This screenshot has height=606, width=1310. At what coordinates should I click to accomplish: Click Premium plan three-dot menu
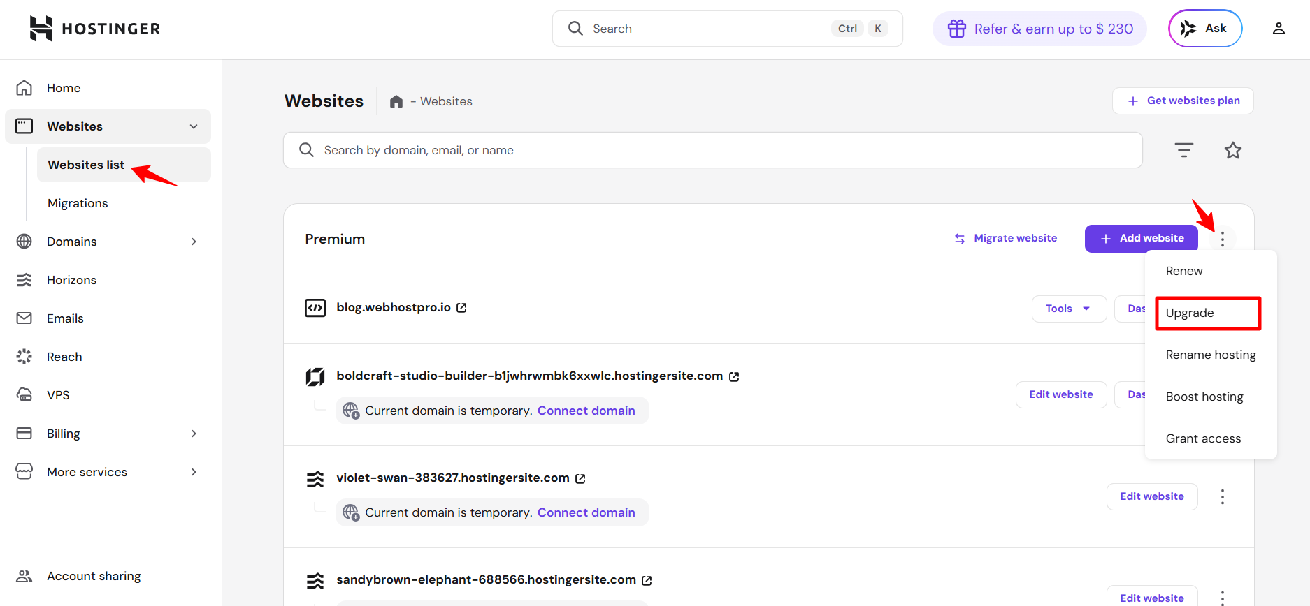pyautogui.click(x=1223, y=239)
